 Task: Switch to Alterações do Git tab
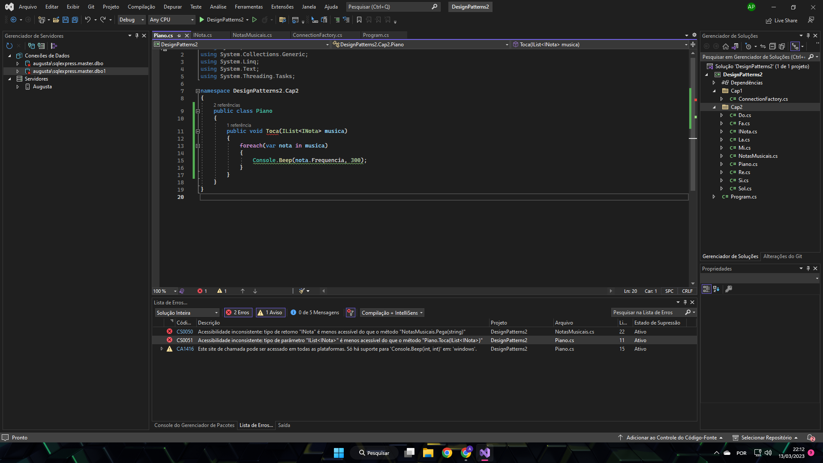coord(782,256)
